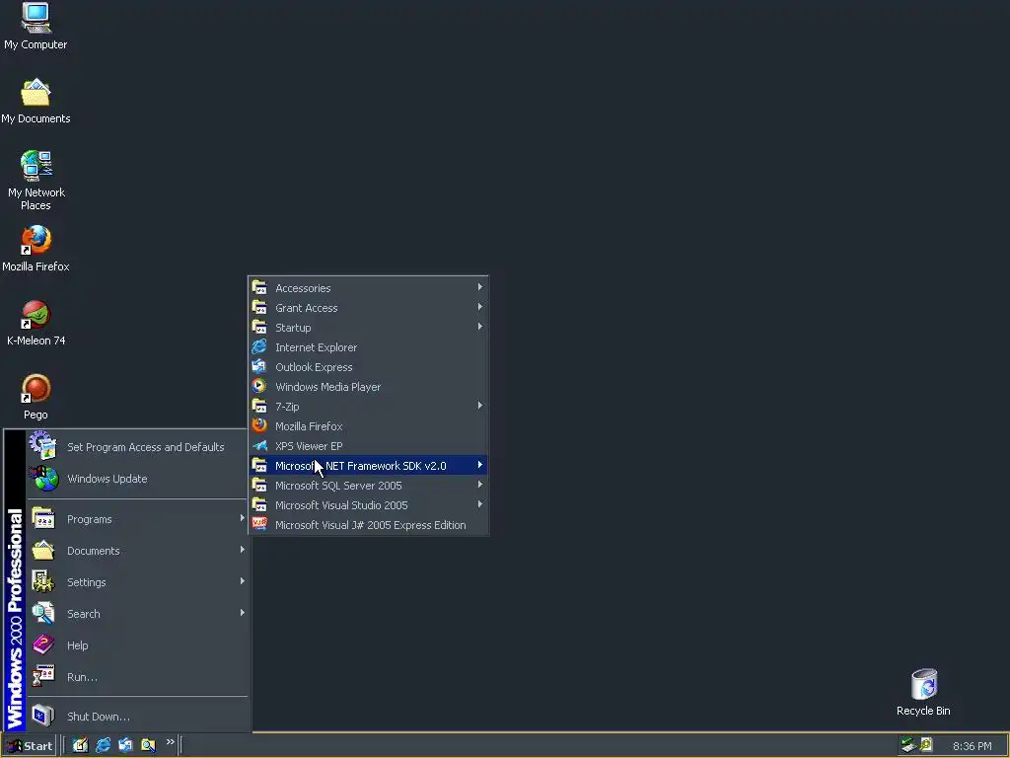Screen dimensions: 1010x758
Task: Choose Shut Down... from the Start menu
Action: 137,717
